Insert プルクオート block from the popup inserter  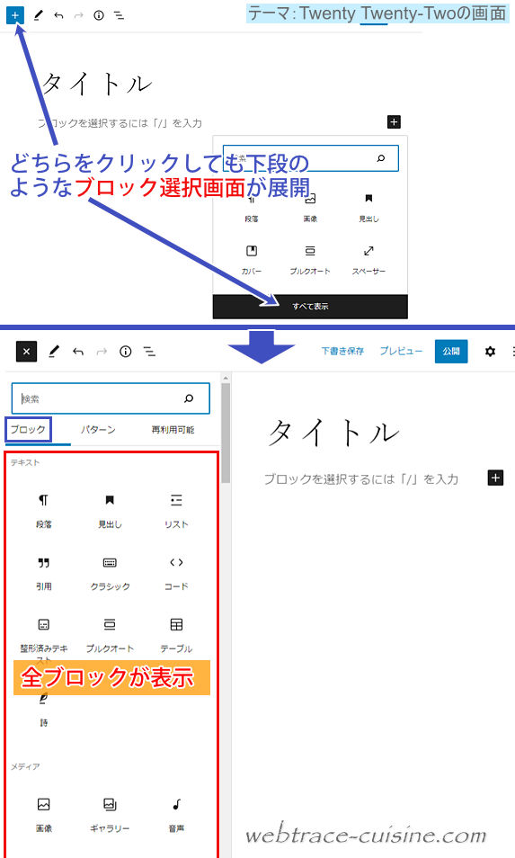310,260
